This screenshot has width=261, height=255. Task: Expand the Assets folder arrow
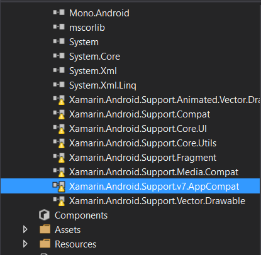coord(25,229)
